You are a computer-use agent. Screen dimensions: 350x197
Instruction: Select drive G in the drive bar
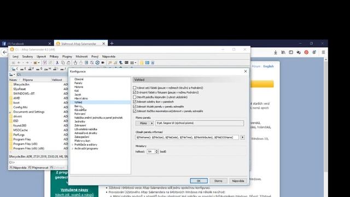point(39,69)
